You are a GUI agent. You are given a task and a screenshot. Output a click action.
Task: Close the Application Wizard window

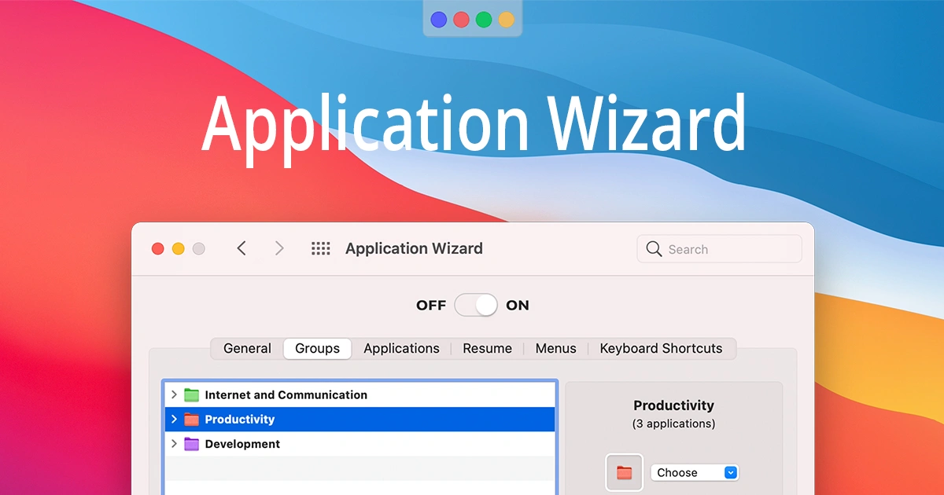click(157, 248)
